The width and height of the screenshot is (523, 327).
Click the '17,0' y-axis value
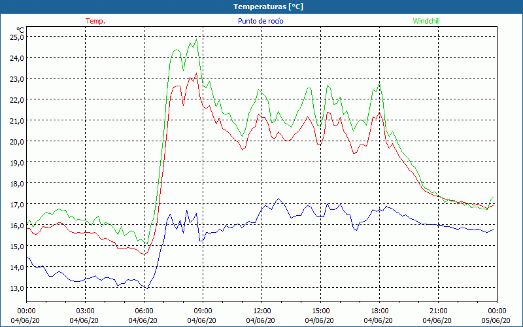(x=17, y=205)
